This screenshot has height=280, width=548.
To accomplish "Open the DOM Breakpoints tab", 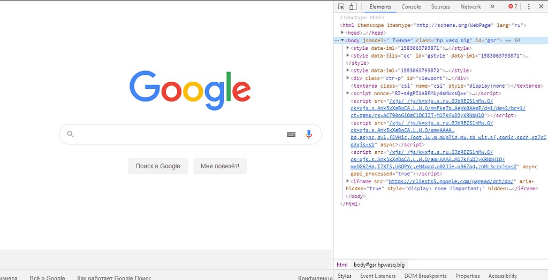I will click(425, 276).
